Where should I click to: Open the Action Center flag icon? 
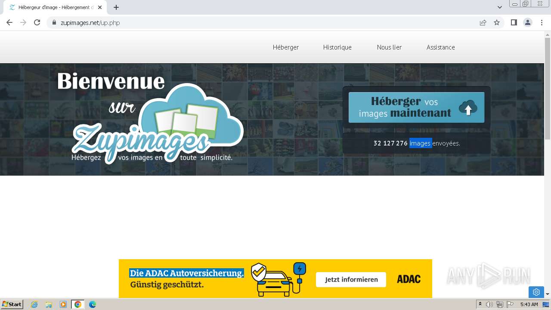[x=510, y=304]
